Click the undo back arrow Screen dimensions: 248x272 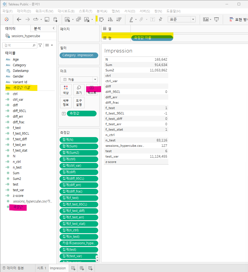point(19,19)
